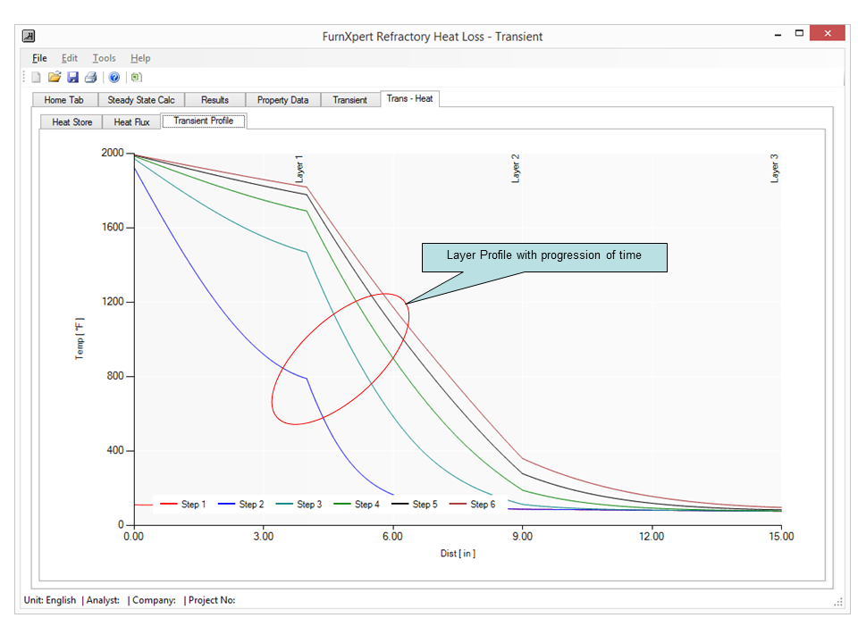Click the Company status bar field
Screen dimensions: 858x643
tap(154, 600)
